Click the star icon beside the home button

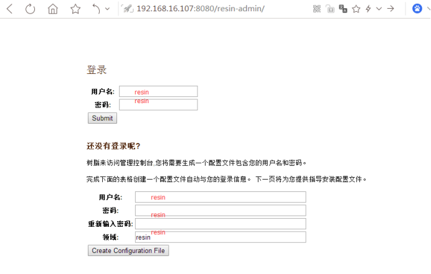click(75, 9)
